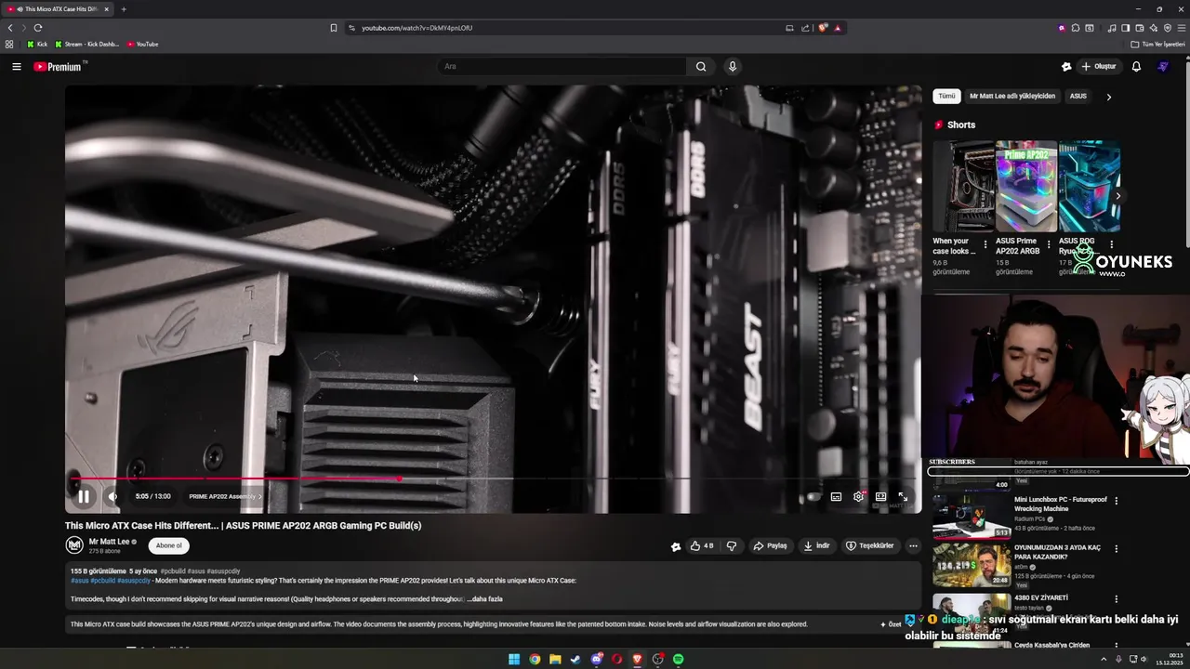Screen dimensions: 1190x669
Task: Start voice search with the microphone icon
Action: 733,66
